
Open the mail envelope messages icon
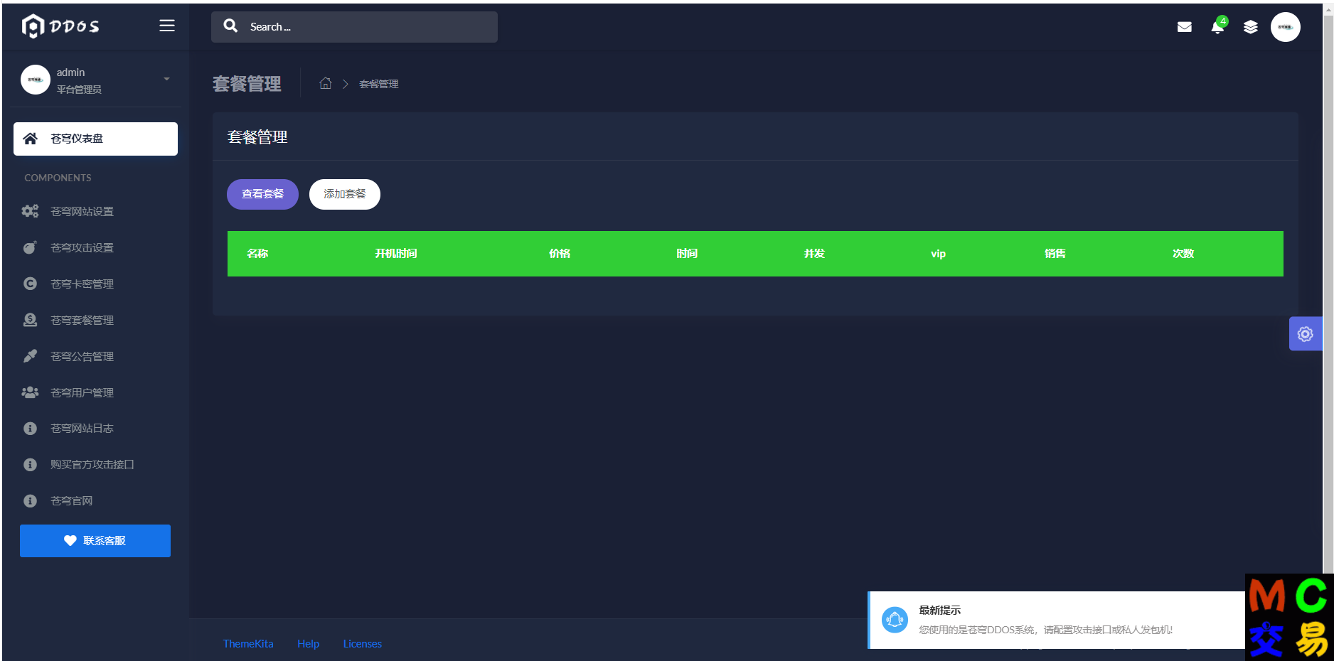coord(1185,27)
